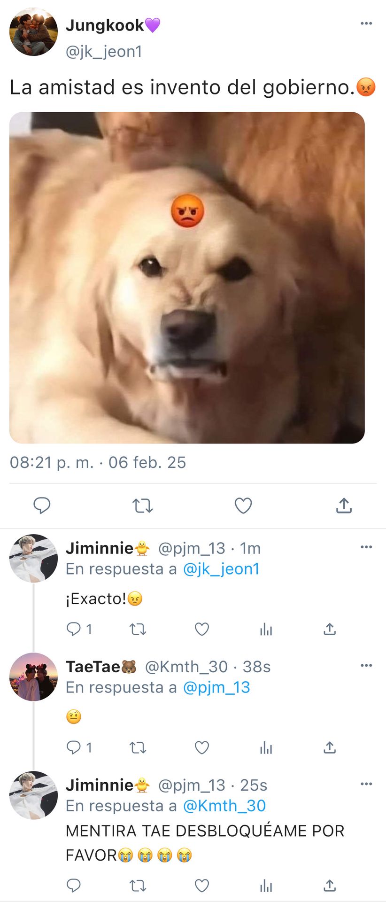This screenshot has height=902, width=386.
Task: Share the main tweet via the upload icon
Action: pos(344,505)
